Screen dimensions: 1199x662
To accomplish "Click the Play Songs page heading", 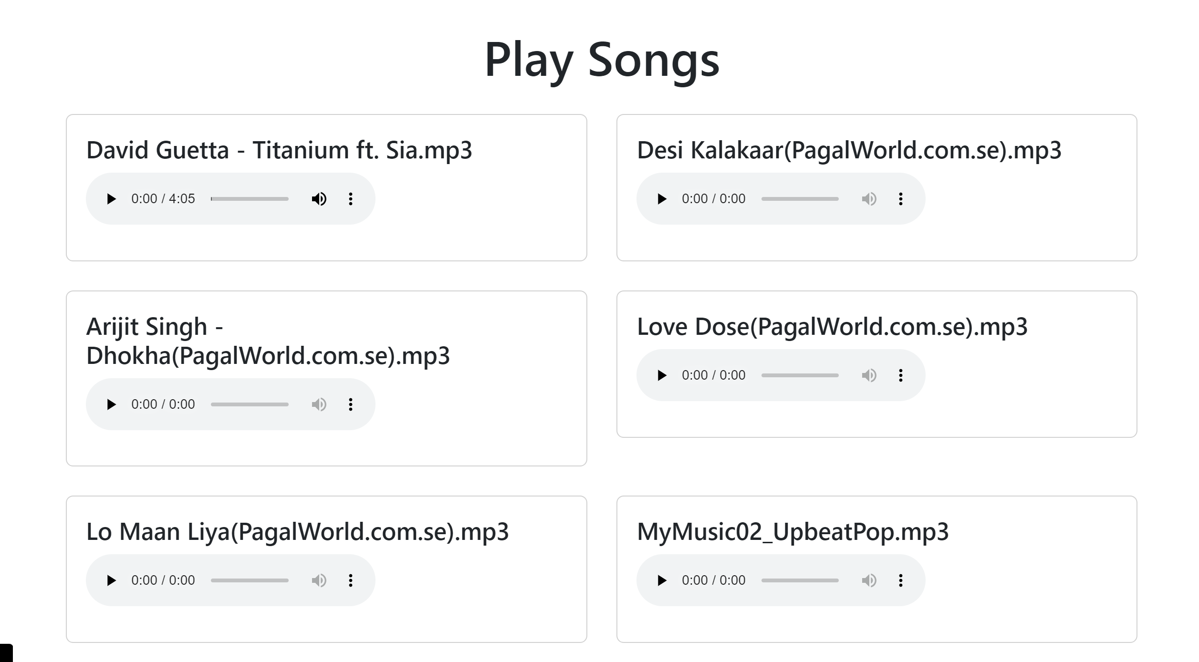I will pyautogui.click(x=602, y=60).
